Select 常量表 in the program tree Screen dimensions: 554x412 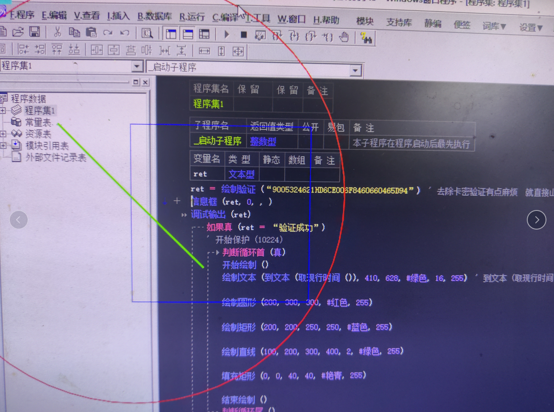click(38, 122)
